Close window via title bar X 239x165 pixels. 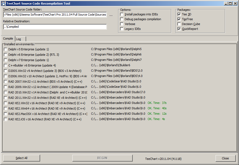coord(235,3)
